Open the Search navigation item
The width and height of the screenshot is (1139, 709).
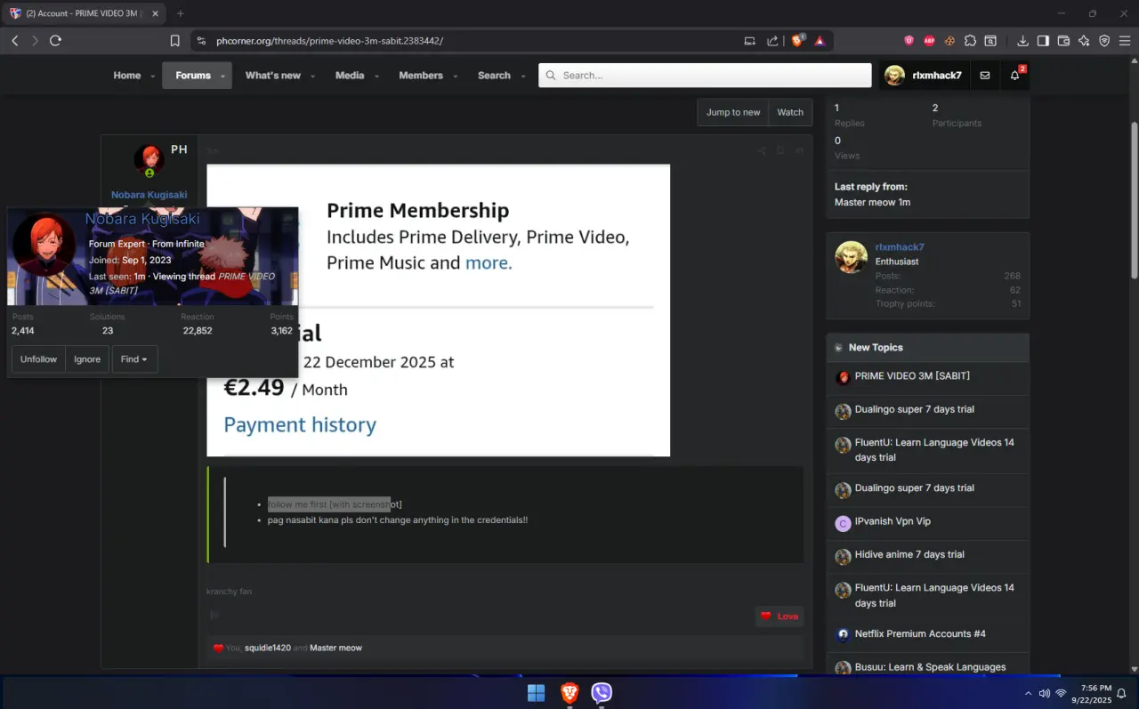pos(494,76)
